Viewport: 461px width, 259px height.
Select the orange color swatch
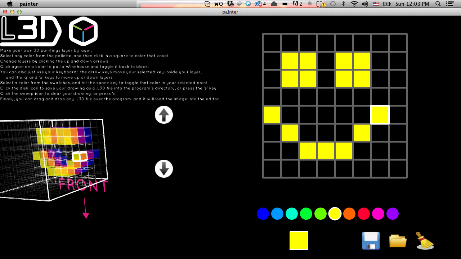(x=349, y=214)
